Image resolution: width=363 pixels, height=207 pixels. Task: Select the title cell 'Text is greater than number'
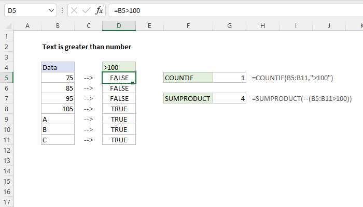(87, 47)
